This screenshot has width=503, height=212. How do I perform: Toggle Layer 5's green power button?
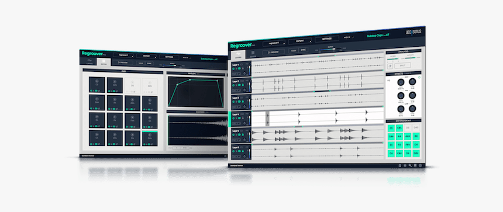pos(233,135)
